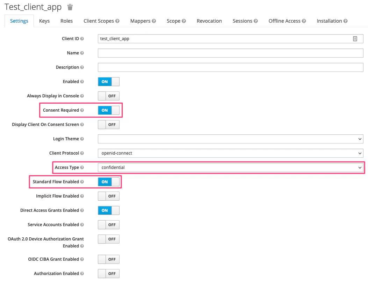Open the Offline Access tab
Screen dimensions: 368x282
[284, 21]
